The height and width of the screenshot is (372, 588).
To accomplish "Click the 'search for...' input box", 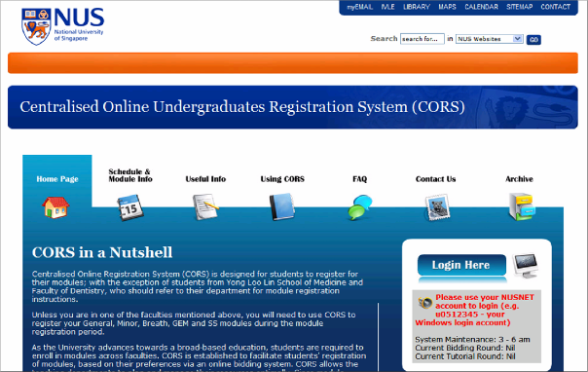I will pyautogui.click(x=423, y=39).
